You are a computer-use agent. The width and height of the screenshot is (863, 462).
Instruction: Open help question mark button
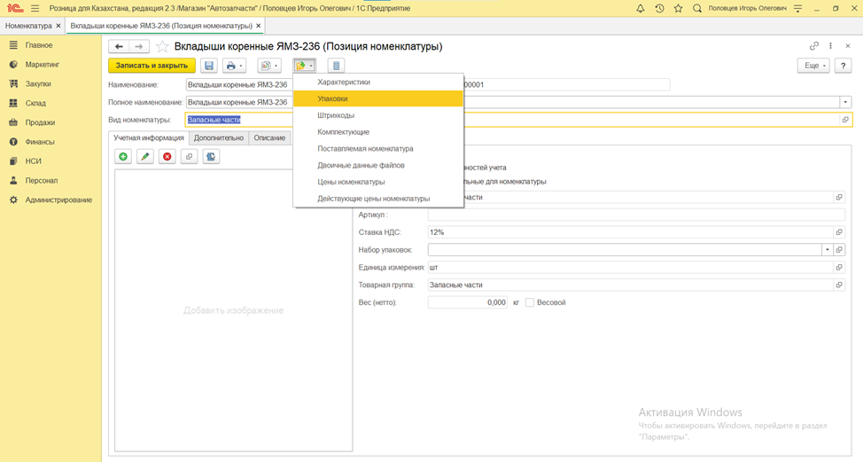[x=843, y=66]
